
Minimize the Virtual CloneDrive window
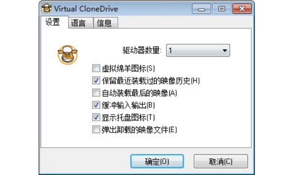tap(201, 9)
